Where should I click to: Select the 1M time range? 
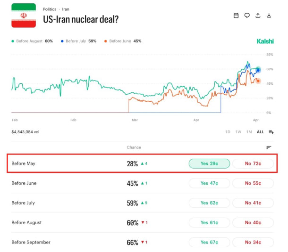249,132
